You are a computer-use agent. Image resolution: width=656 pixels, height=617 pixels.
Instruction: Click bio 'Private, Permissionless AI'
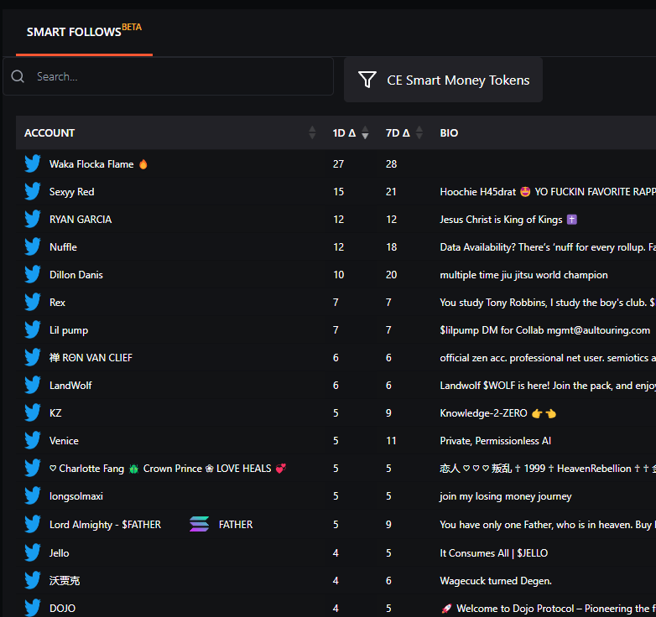495,441
